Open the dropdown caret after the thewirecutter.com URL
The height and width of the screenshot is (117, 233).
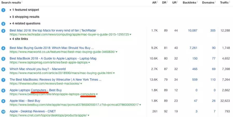[x=81, y=84]
